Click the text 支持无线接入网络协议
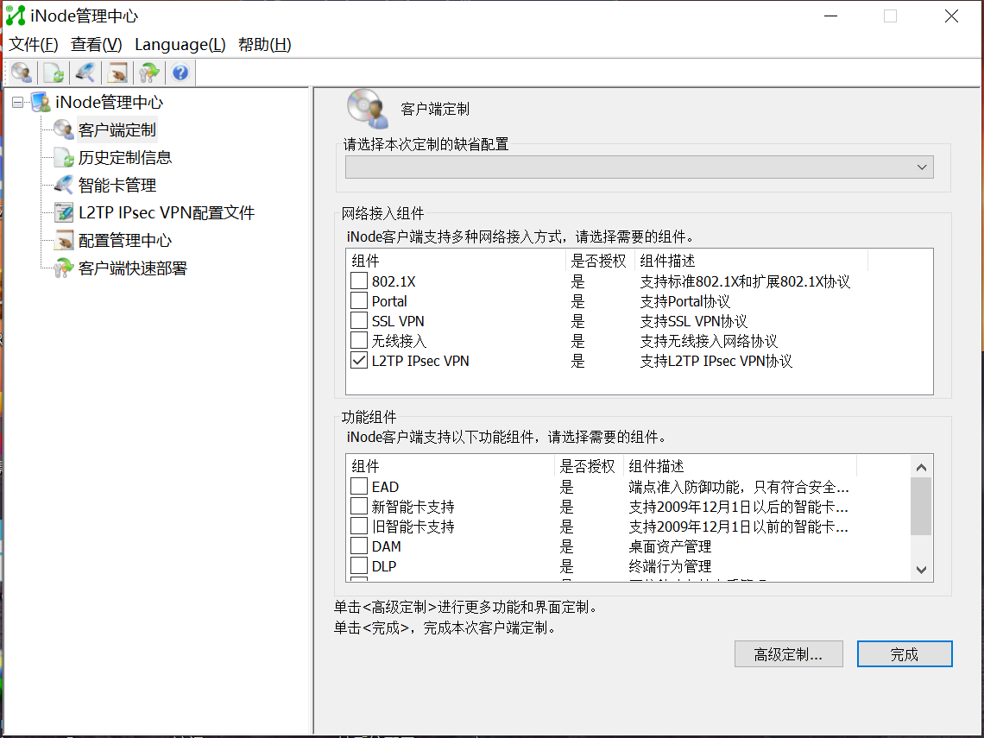This screenshot has height=738, width=984. pyautogui.click(x=709, y=341)
